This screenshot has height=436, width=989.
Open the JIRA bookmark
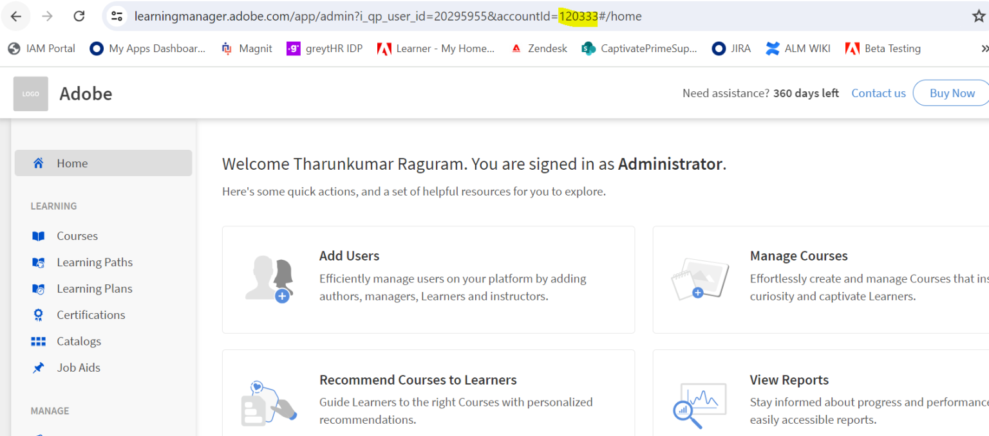(x=731, y=48)
